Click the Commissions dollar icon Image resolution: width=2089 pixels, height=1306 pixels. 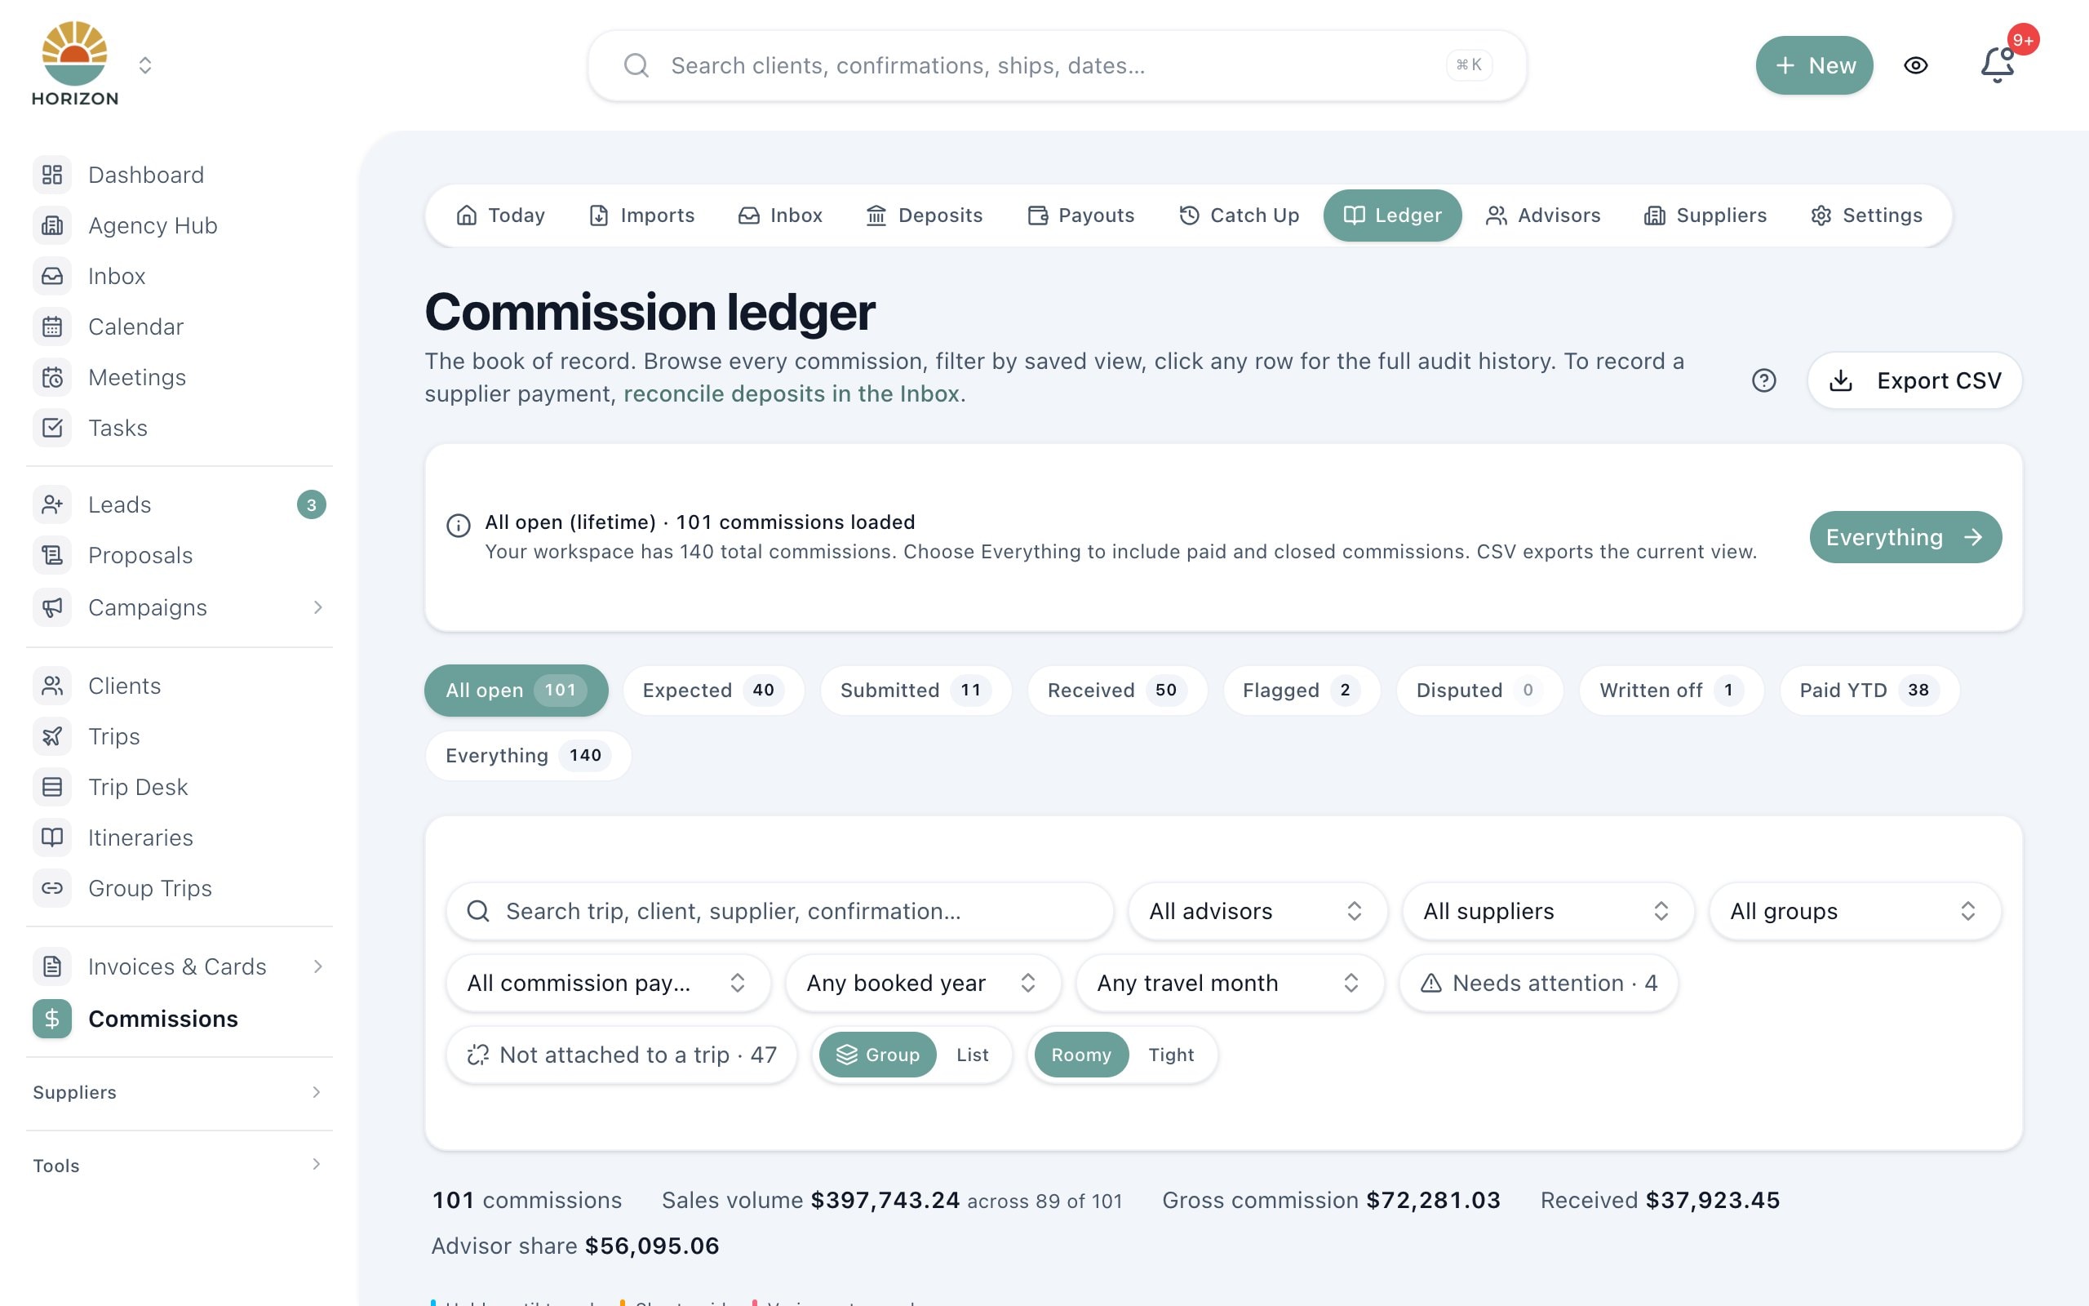tap(51, 1019)
